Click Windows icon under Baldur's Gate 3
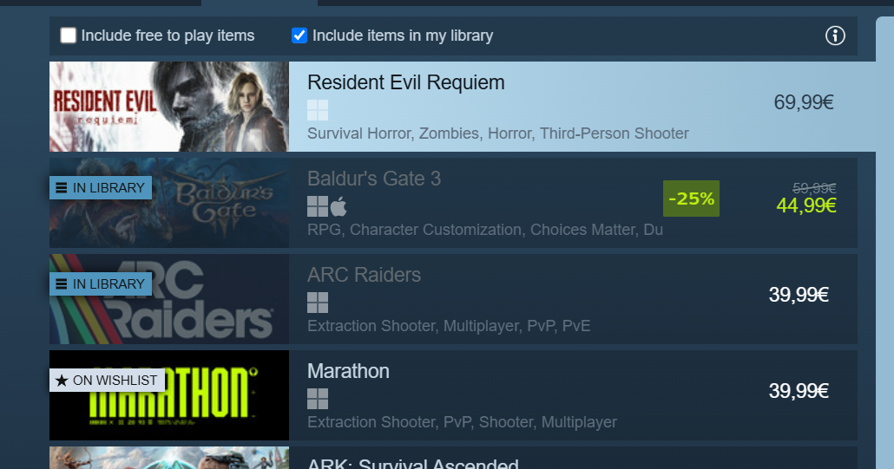Screen dimensions: 894x469 (318, 206)
